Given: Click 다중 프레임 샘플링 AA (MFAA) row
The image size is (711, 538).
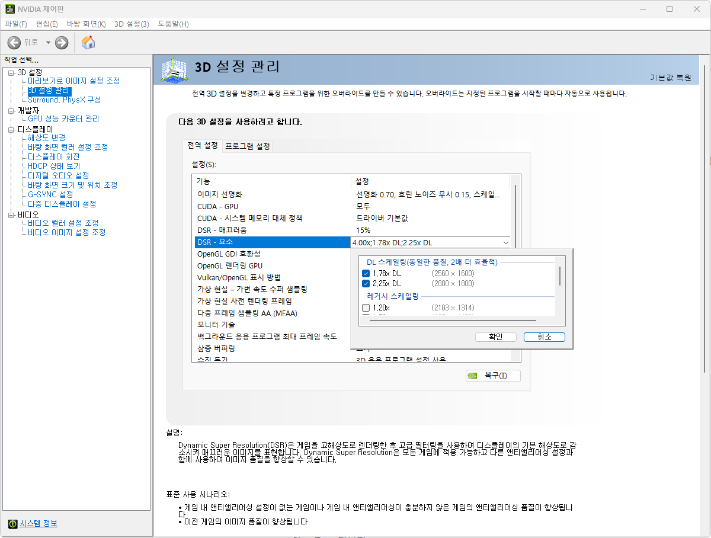Looking at the screenshot, I should [x=273, y=313].
